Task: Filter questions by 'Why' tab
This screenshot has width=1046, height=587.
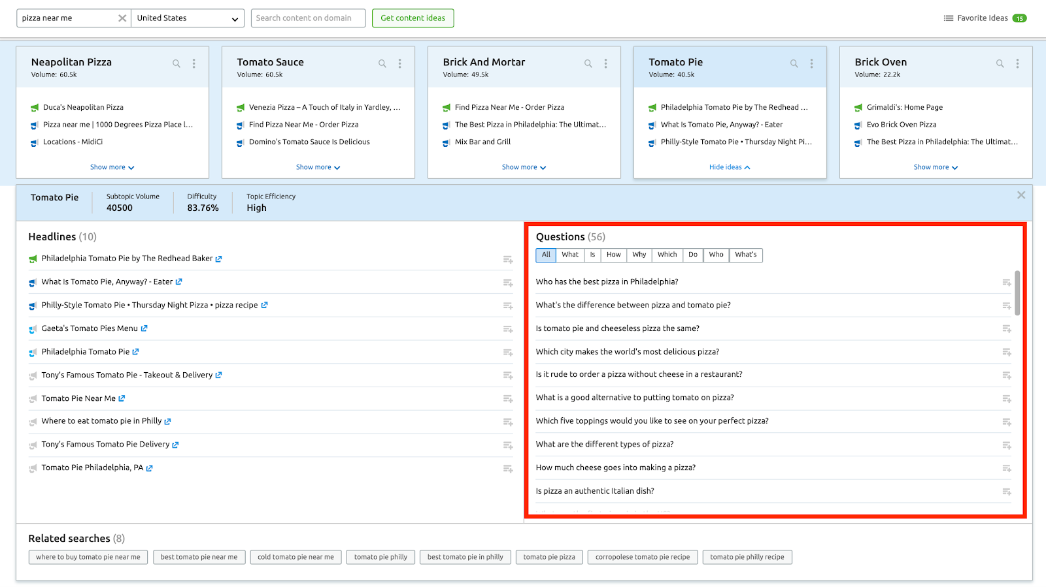Action: (x=639, y=255)
